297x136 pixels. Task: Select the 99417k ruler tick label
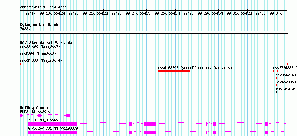(31, 13)
